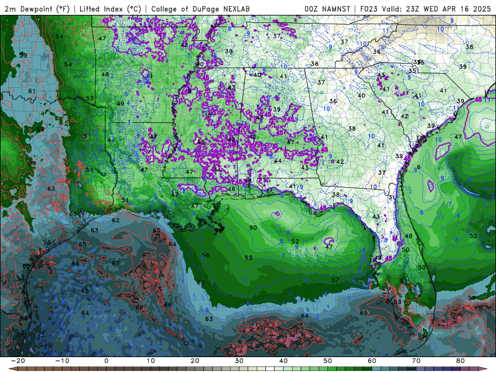The width and height of the screenshot is (496, 372).
Task: Click the 61 dewpoint value on the map
Action: point(32,91)
